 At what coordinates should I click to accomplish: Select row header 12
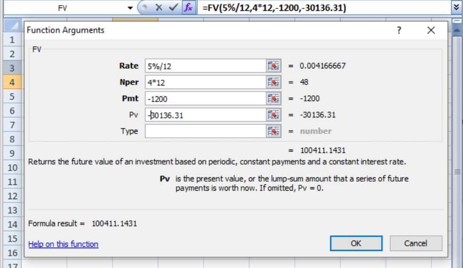point(12,196)
